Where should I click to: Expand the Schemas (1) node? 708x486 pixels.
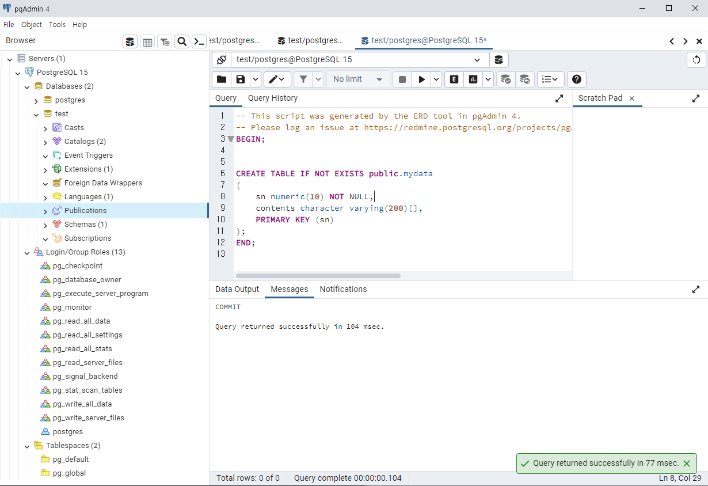coord(45,225)
